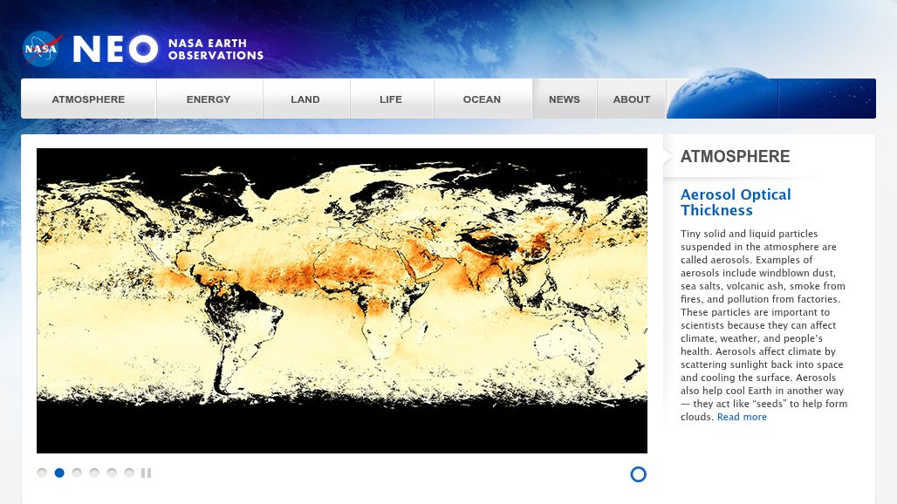The height and width of the screenshot is (504, 897).
Task: Select the first slideshow dot
Action: pos(42,473)
